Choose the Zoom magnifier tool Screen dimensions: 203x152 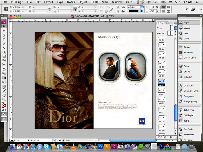pyautogui.click(x=4, y=99)
